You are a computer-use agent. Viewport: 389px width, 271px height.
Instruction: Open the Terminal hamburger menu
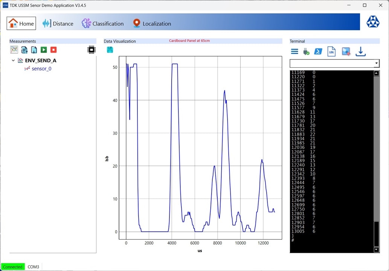(x=294, y=52)
